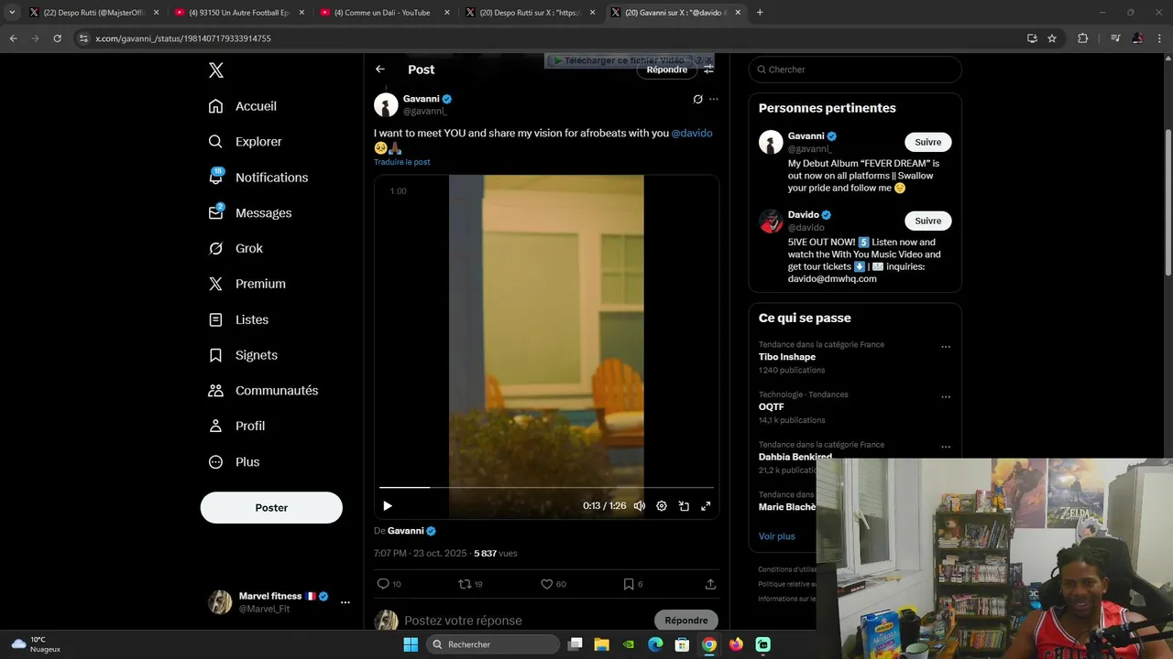Open Chrome extensions puzzle icon
The width and height of the screenshot is (1173, 659).
(1082, 38)
